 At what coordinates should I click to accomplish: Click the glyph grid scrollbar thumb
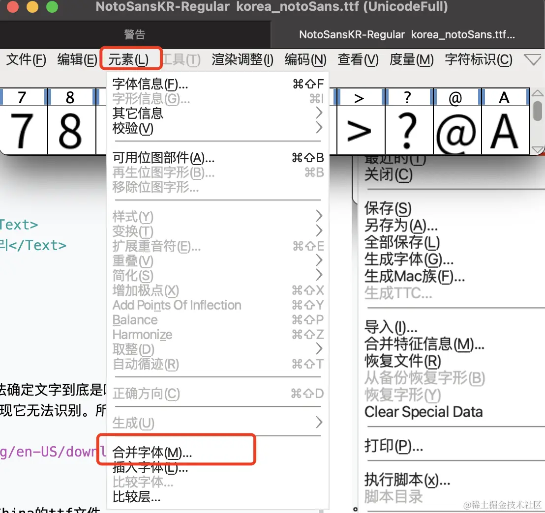537,111
